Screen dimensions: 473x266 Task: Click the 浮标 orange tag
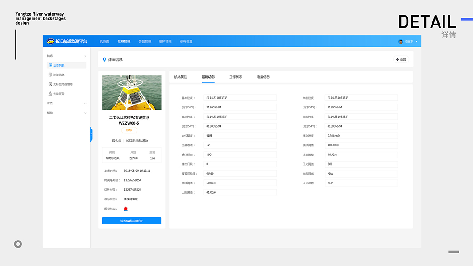pyautogui.click(x=129, y=130)
